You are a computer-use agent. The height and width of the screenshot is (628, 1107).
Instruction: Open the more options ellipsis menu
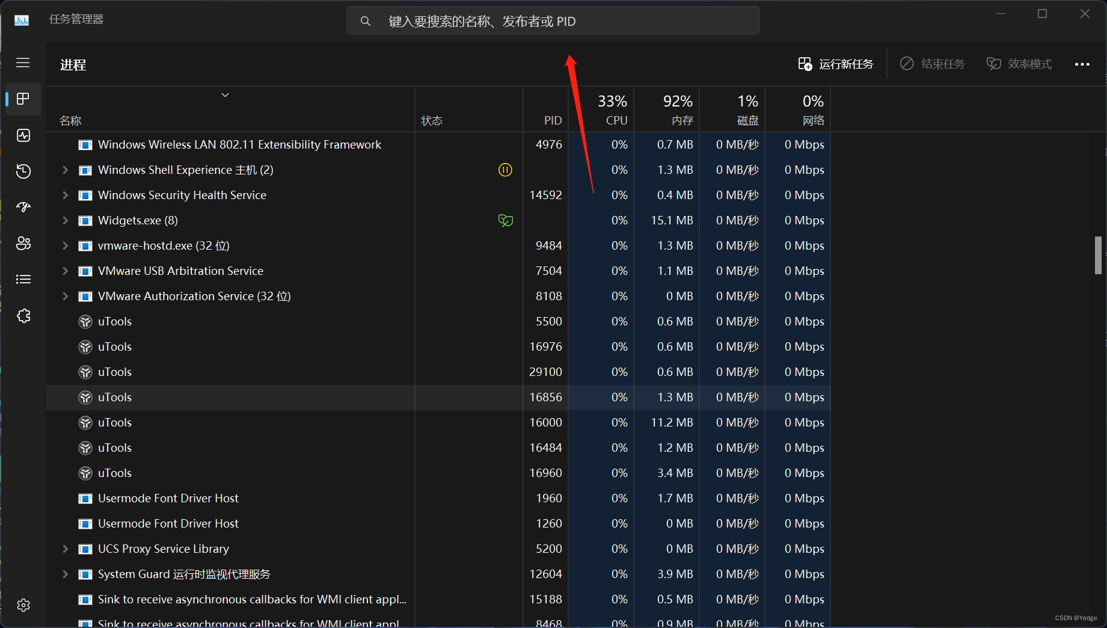pos(1082,64)
